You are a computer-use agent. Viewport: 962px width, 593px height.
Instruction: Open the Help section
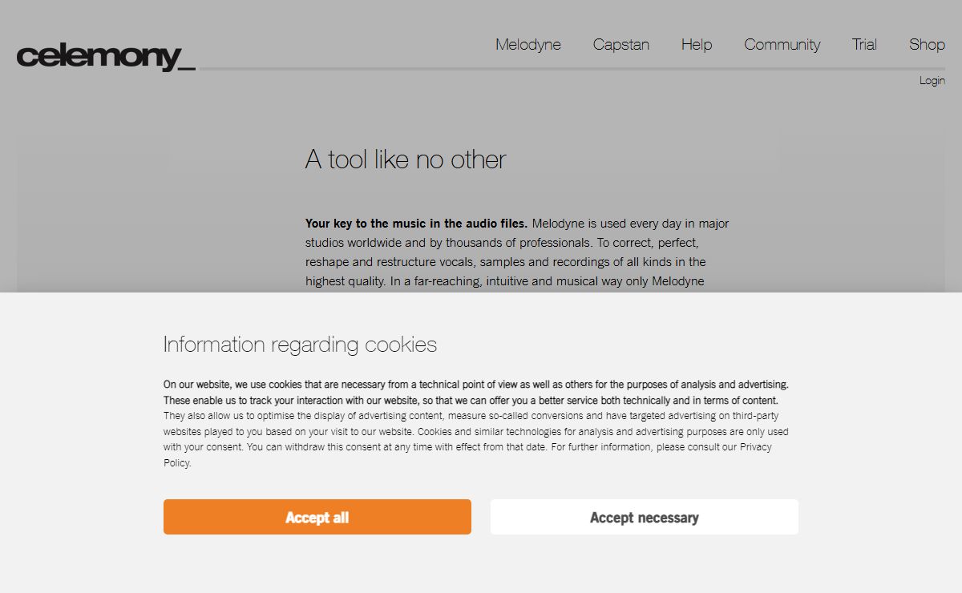click(x=697, y=45)
